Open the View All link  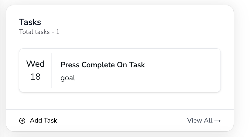tap(204, 120)
